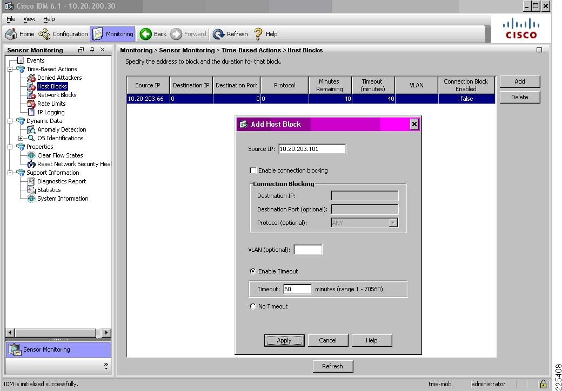Select the No Timeout radio button
The height and width of the screenshot is (391, 562).
coord(253,306)
